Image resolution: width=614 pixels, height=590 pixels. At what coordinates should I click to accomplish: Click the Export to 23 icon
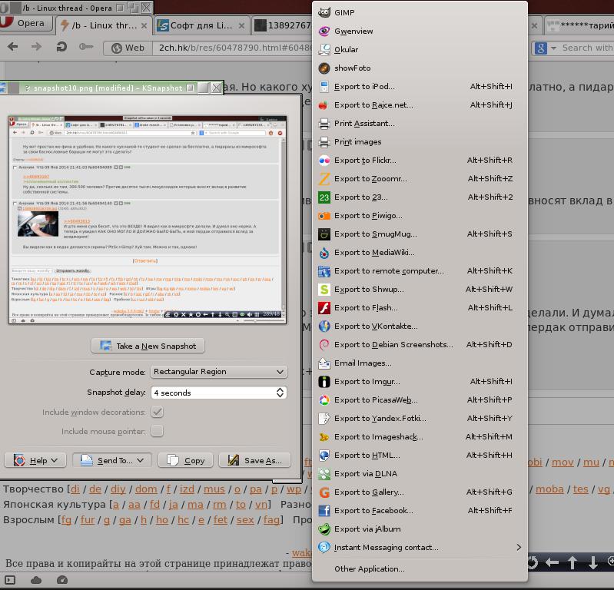[324, 197]
